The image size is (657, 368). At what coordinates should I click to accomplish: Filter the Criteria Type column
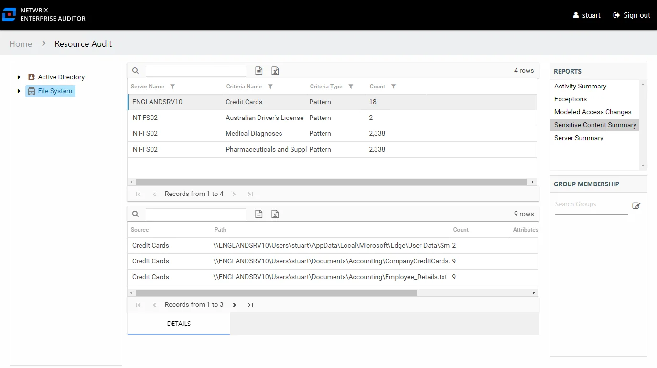[x=351, y=87]
